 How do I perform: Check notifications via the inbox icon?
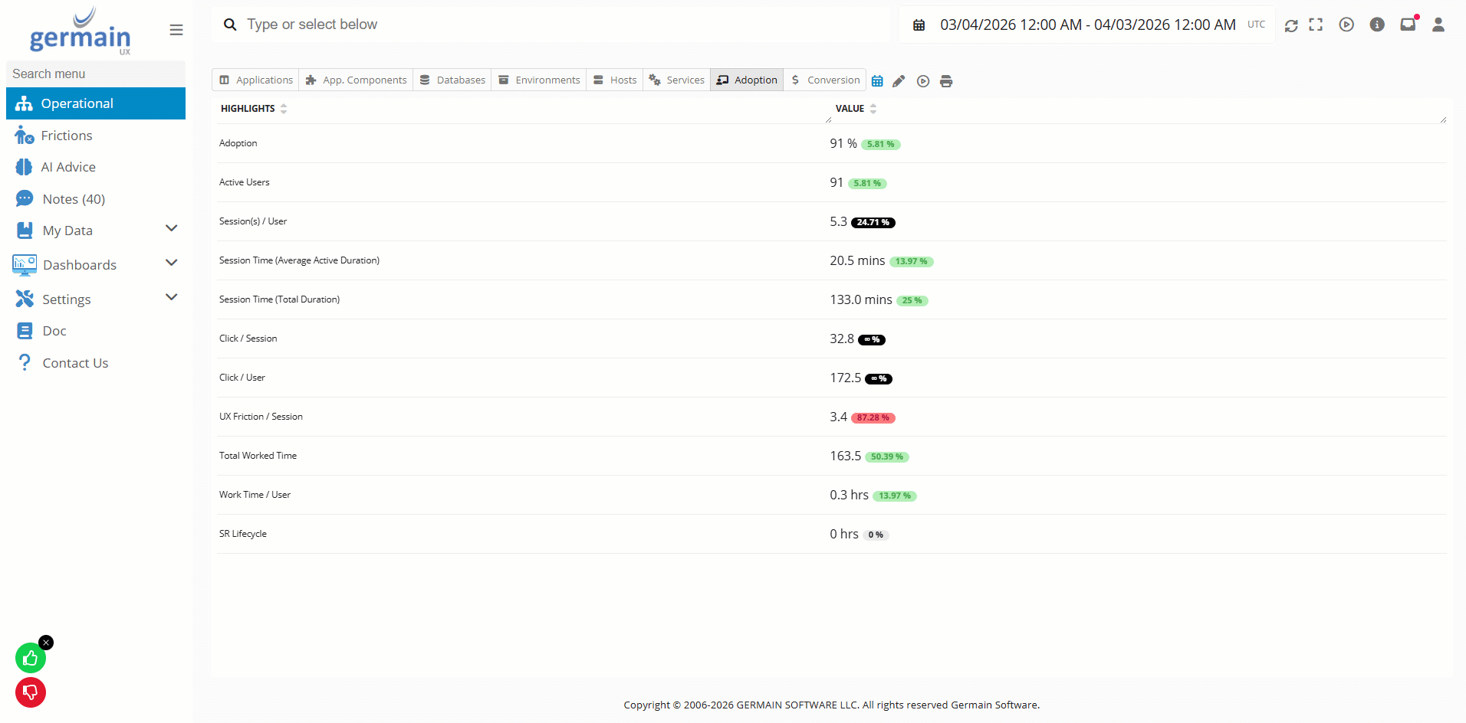pyautogui.click(x=1408, y=25)
